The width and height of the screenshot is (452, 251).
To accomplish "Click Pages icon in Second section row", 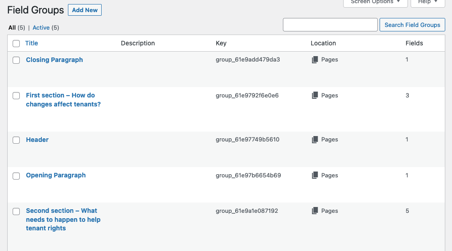I will click(x=315, y=211).
